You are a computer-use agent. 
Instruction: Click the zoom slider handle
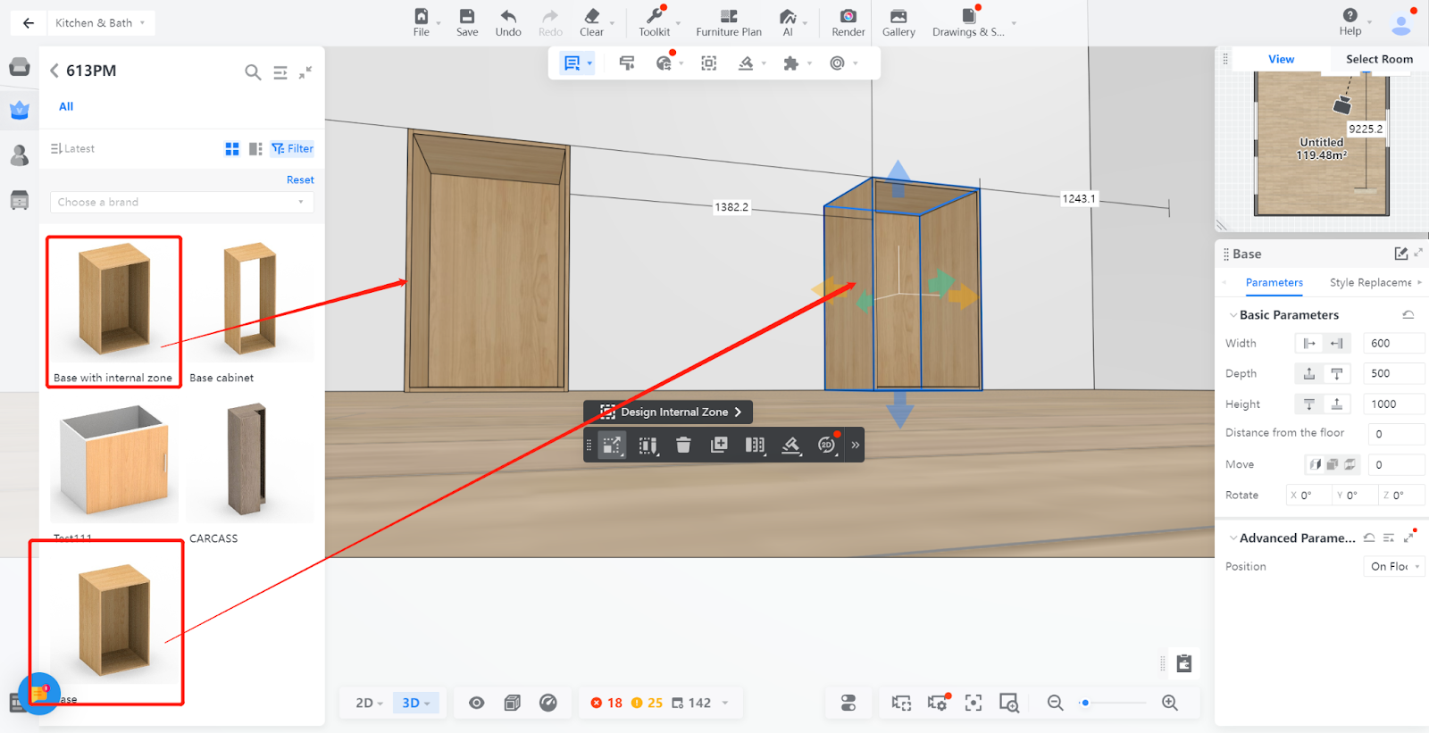(1085, 703)
